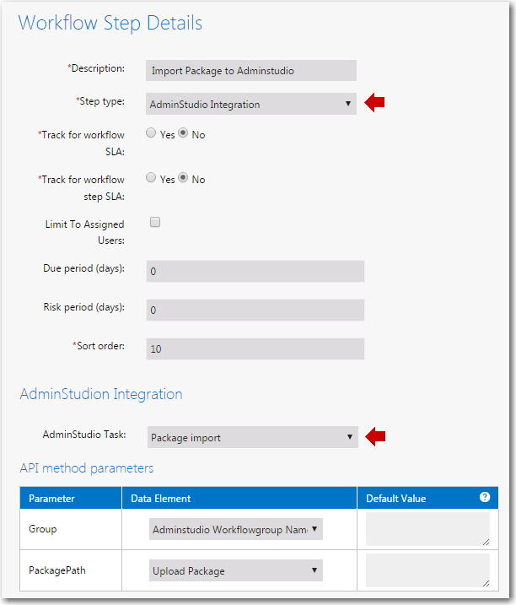
Task: Click the AdminStudion Integration heading
Action: (101, 394)
